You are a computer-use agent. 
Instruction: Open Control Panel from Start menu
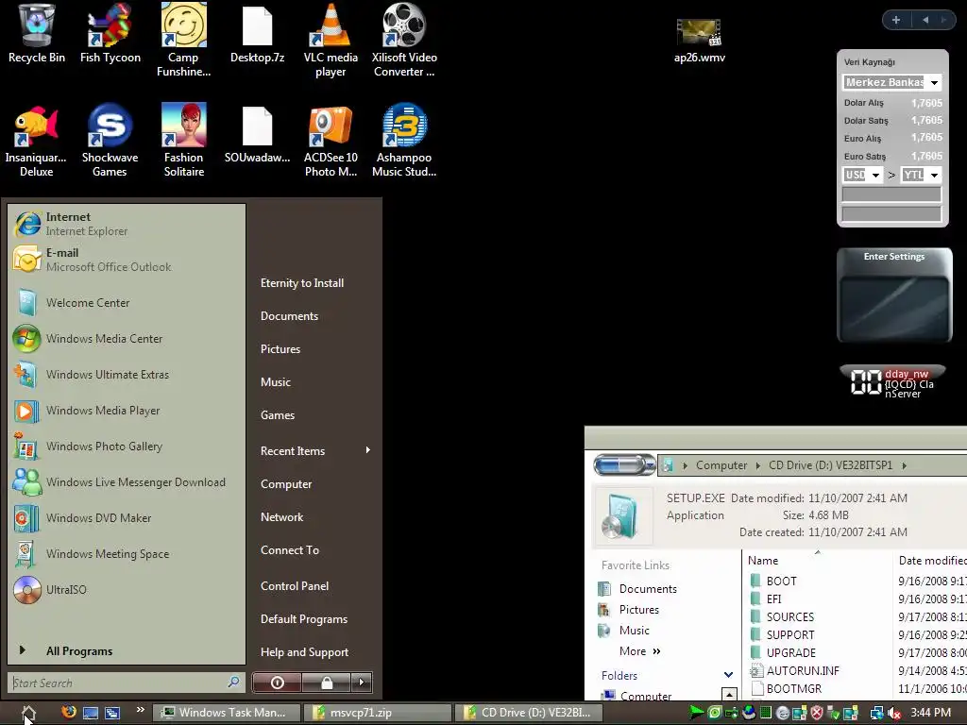click(x=295, y=585)
